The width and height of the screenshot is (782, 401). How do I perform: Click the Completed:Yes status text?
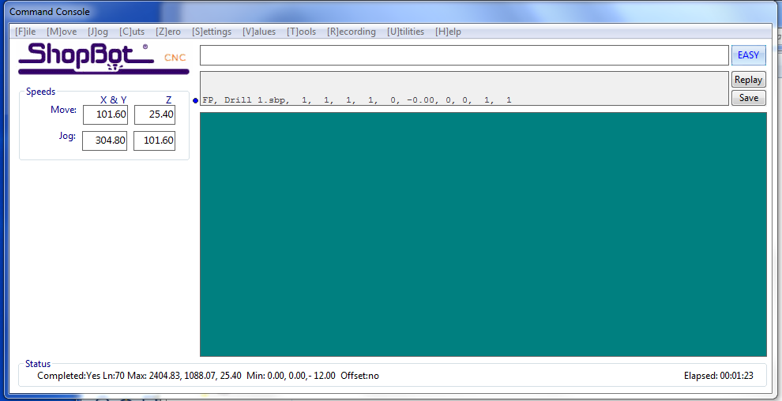coord(69,376)
